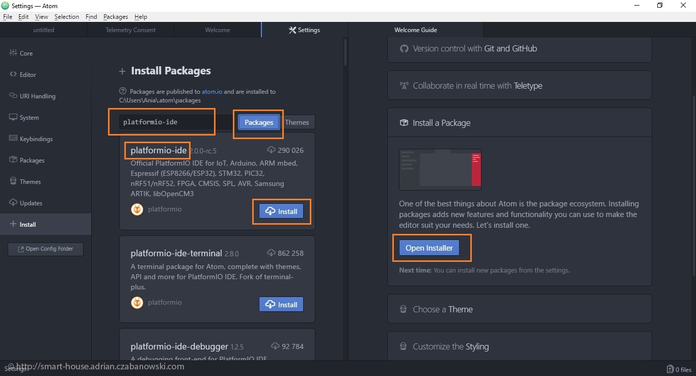Click the package installer preview thumbnail
This screenshot has width=696, height=376.
[440, 169]
